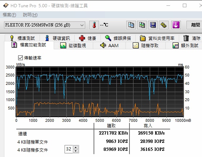Click the 寫入 column header
Viewport: 202px width, 157px height.
pos(148,126)
